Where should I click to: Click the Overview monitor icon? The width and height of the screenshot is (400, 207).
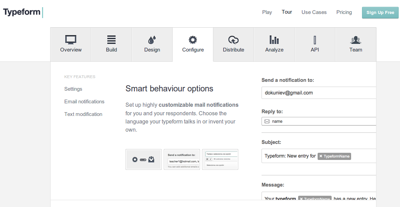[x=71, y=40]
